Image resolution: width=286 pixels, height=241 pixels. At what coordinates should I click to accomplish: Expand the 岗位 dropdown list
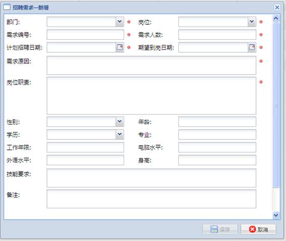click(x=252, y=22)
